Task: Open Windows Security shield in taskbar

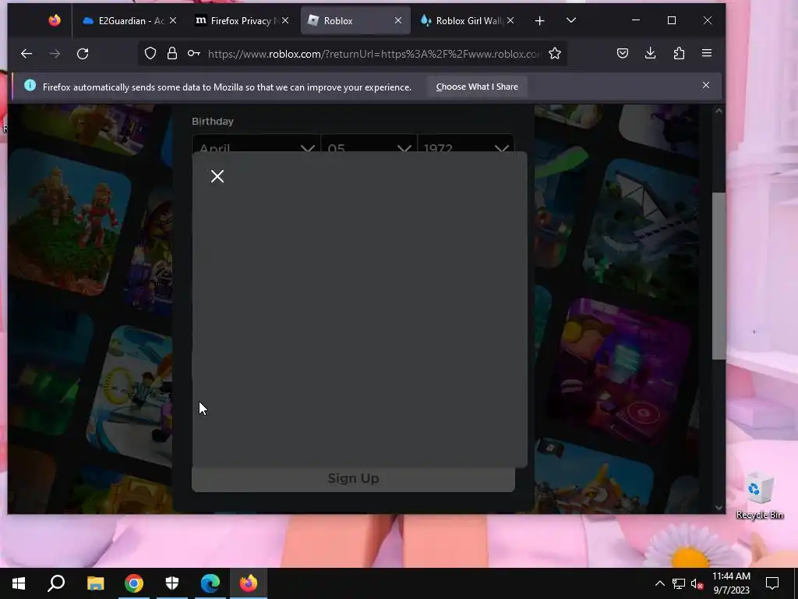Action: tap(172, 583)
